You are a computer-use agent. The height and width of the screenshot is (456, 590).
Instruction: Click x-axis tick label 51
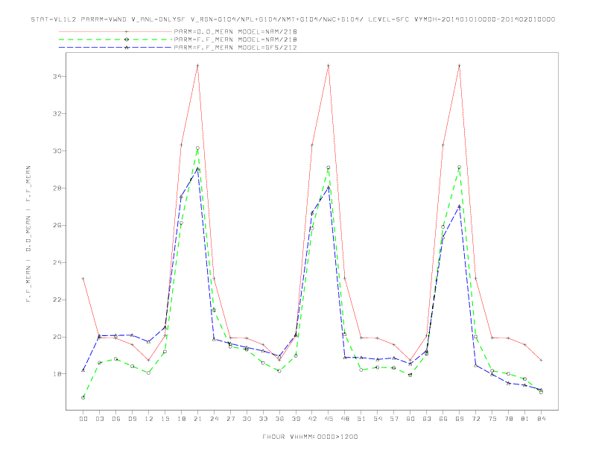coord(361,419)
